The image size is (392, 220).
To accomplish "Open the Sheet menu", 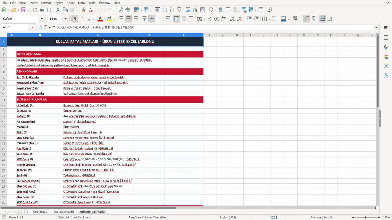I will tap(71, 3).
